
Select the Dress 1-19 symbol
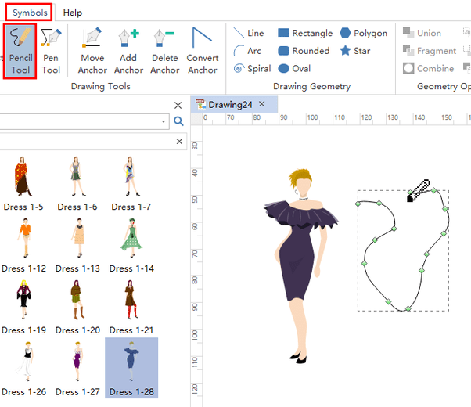(x=23, y=307)
